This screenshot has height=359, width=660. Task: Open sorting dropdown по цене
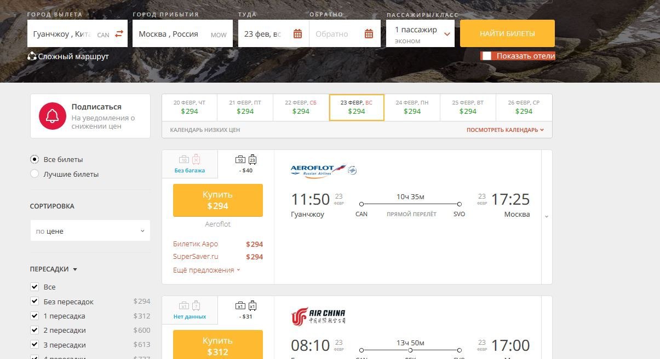tap(90, 231)
